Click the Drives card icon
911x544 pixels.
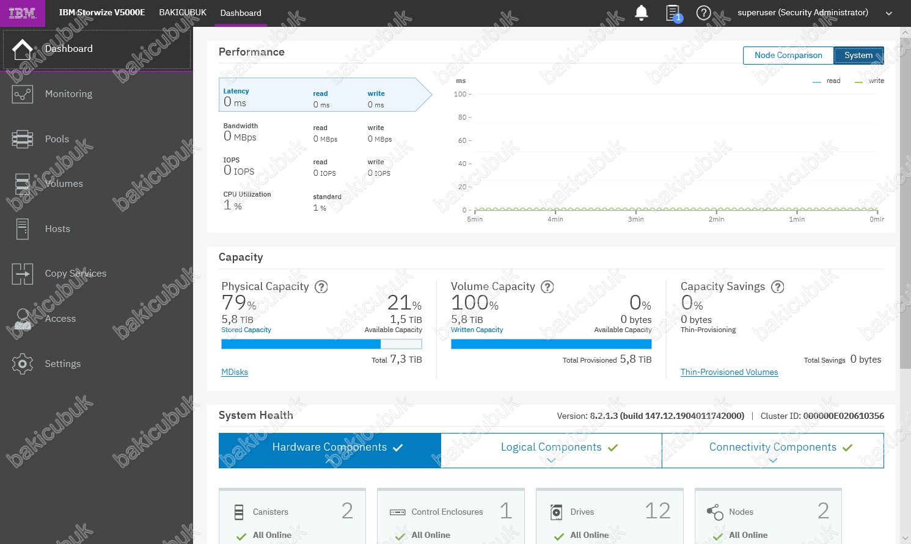[x=556, y=512]
